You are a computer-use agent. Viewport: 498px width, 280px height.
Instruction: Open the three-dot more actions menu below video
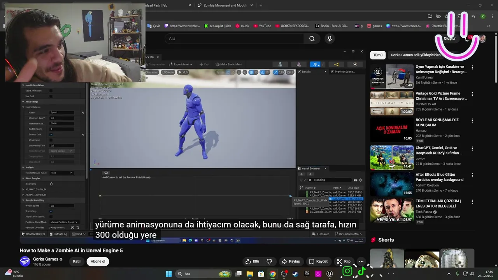coord(361,261)
